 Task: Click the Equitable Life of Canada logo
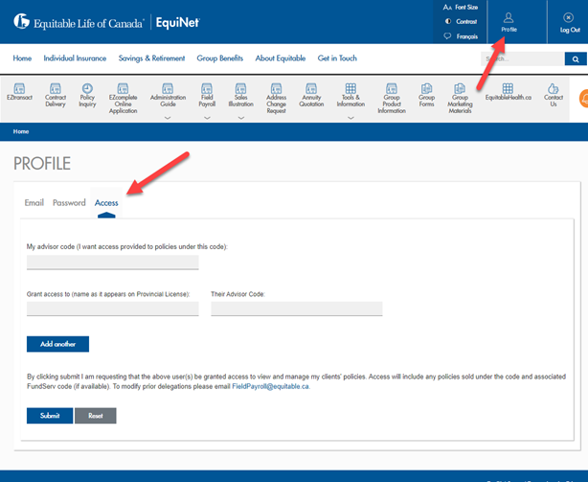(79, 22)
